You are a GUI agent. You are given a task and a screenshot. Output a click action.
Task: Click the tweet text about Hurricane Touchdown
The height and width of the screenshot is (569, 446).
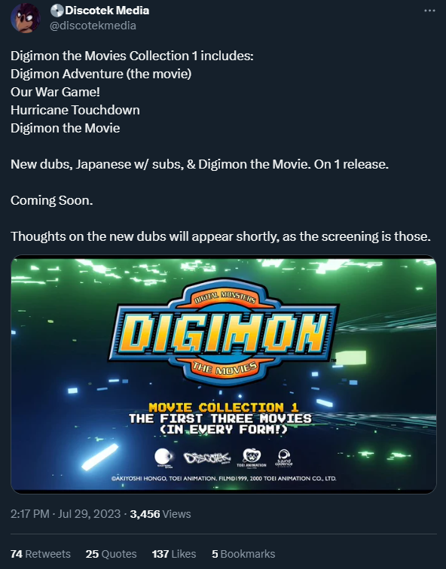75,110
